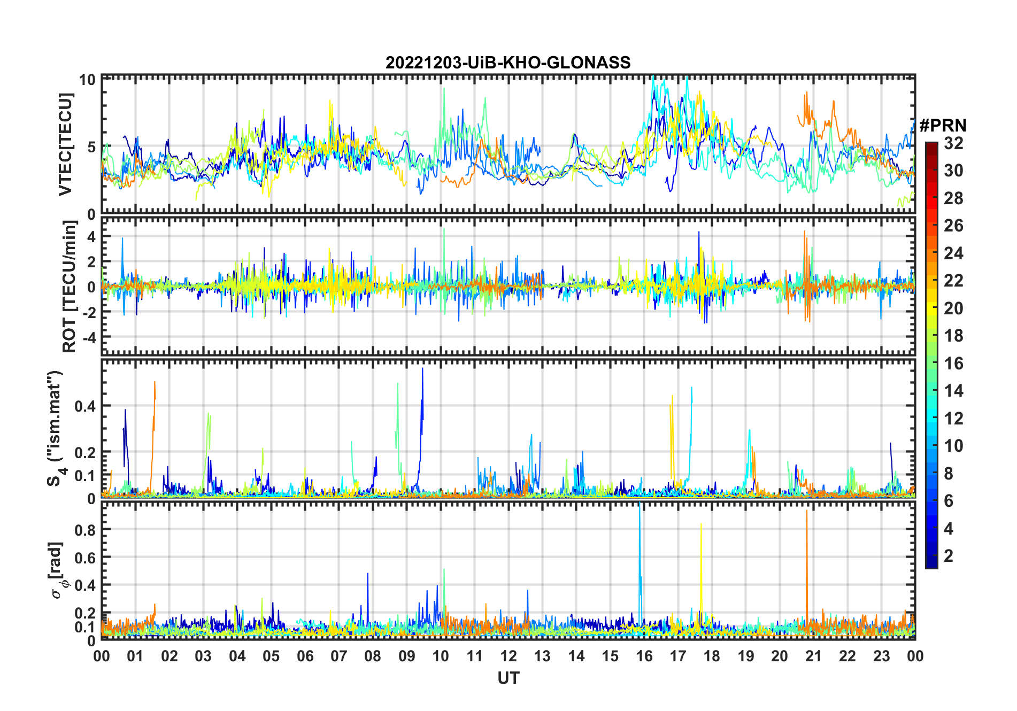Screen dimensions: 1017x711
Task: Click the "8" label on the PRN colorbar
Action: [x=949, y=473]
